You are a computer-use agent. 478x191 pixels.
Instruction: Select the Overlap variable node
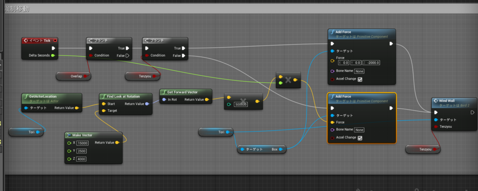(73, 76)
